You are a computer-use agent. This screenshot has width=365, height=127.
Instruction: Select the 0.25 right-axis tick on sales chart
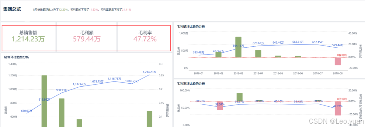pos(161,75)
